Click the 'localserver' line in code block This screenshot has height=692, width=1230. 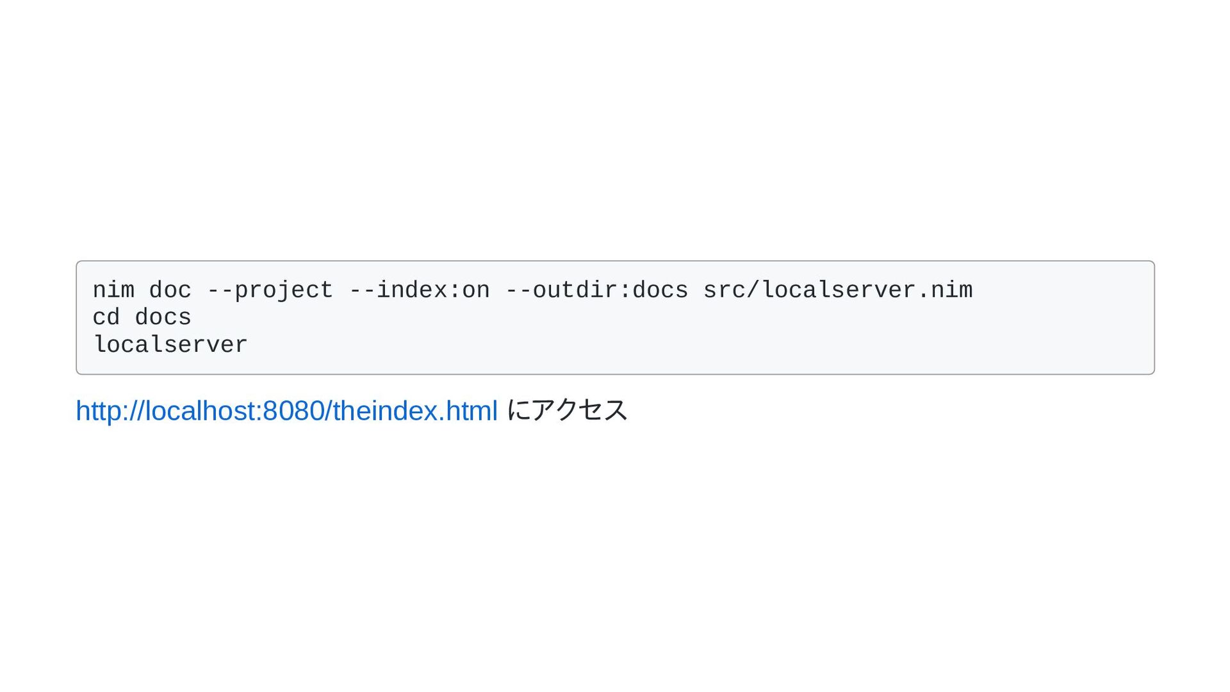170,345
